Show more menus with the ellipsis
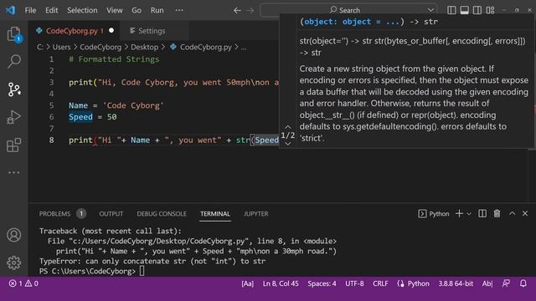This screenshot has height=301, width=536. point(179,10)
